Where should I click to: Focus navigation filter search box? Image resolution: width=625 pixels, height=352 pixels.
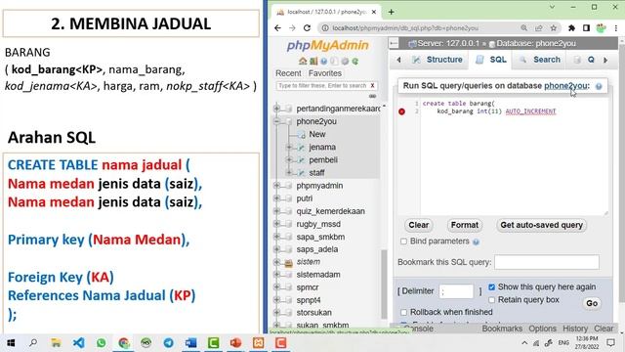(322, 85)
